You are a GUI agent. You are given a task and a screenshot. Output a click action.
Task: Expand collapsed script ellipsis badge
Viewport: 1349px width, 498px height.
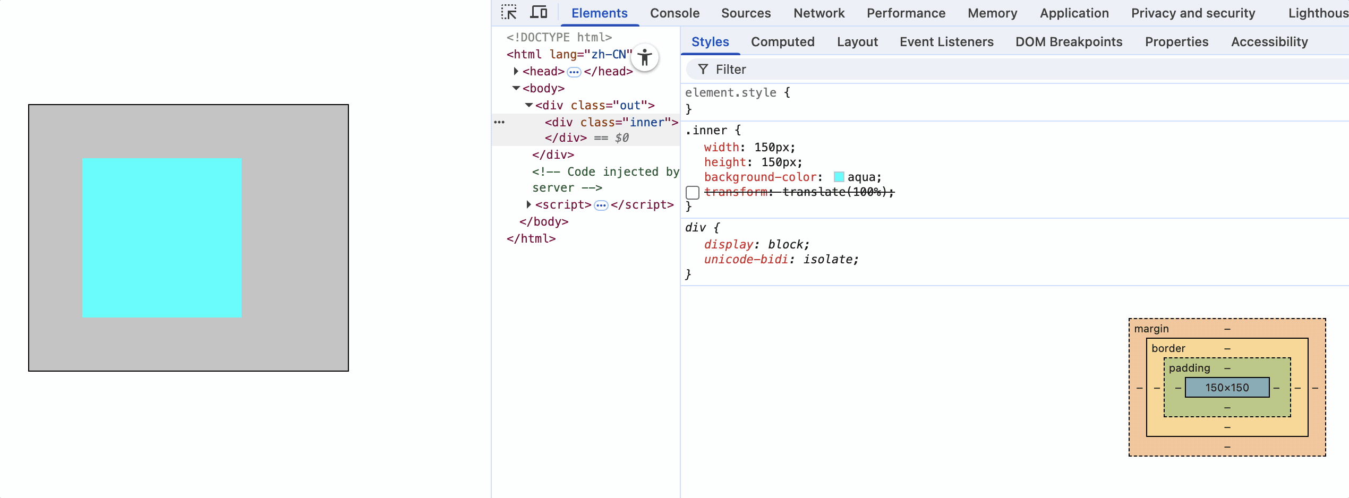(x=601, y=205)
